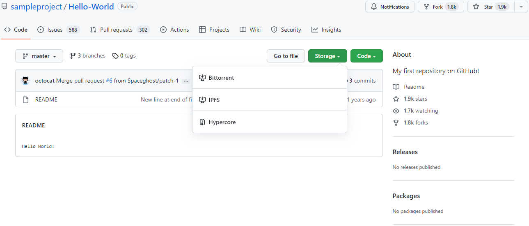Select IPFS from Storage menu

270,100
